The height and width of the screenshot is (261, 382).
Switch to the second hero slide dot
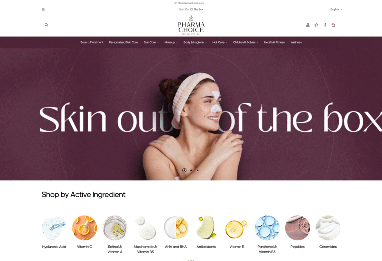tap(191, 170)
